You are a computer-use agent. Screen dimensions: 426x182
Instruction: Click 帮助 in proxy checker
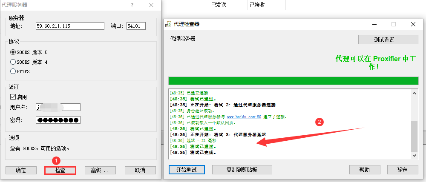pos(365,170)
